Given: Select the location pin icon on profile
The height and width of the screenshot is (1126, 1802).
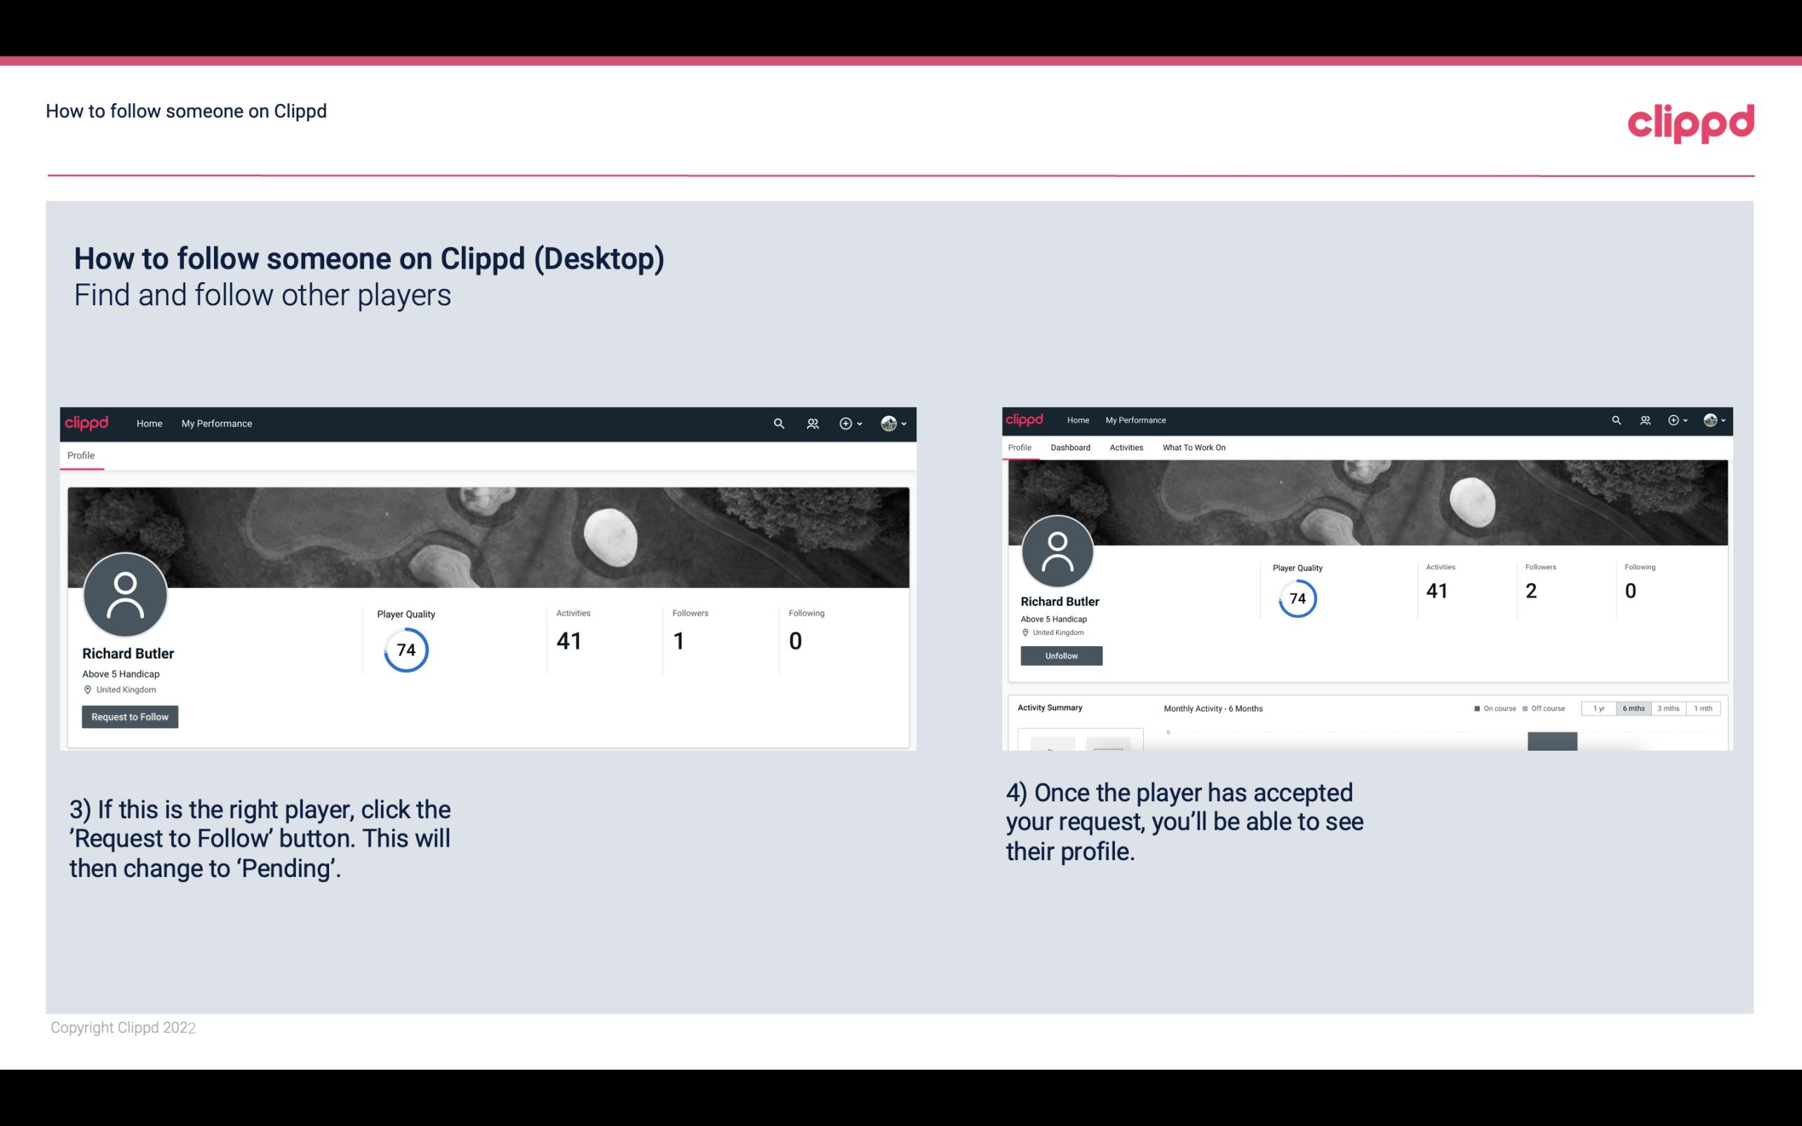Looking at the screenshot, I should click(x=87, y=689).
